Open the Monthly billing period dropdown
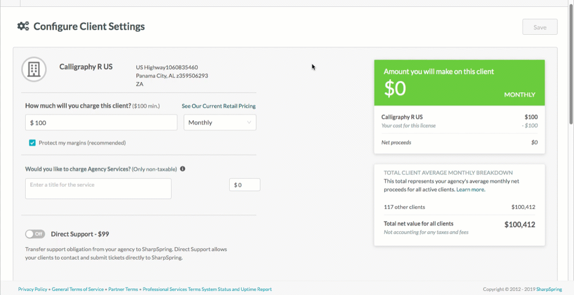The image size is (574, 295). [x=219, y=122]
